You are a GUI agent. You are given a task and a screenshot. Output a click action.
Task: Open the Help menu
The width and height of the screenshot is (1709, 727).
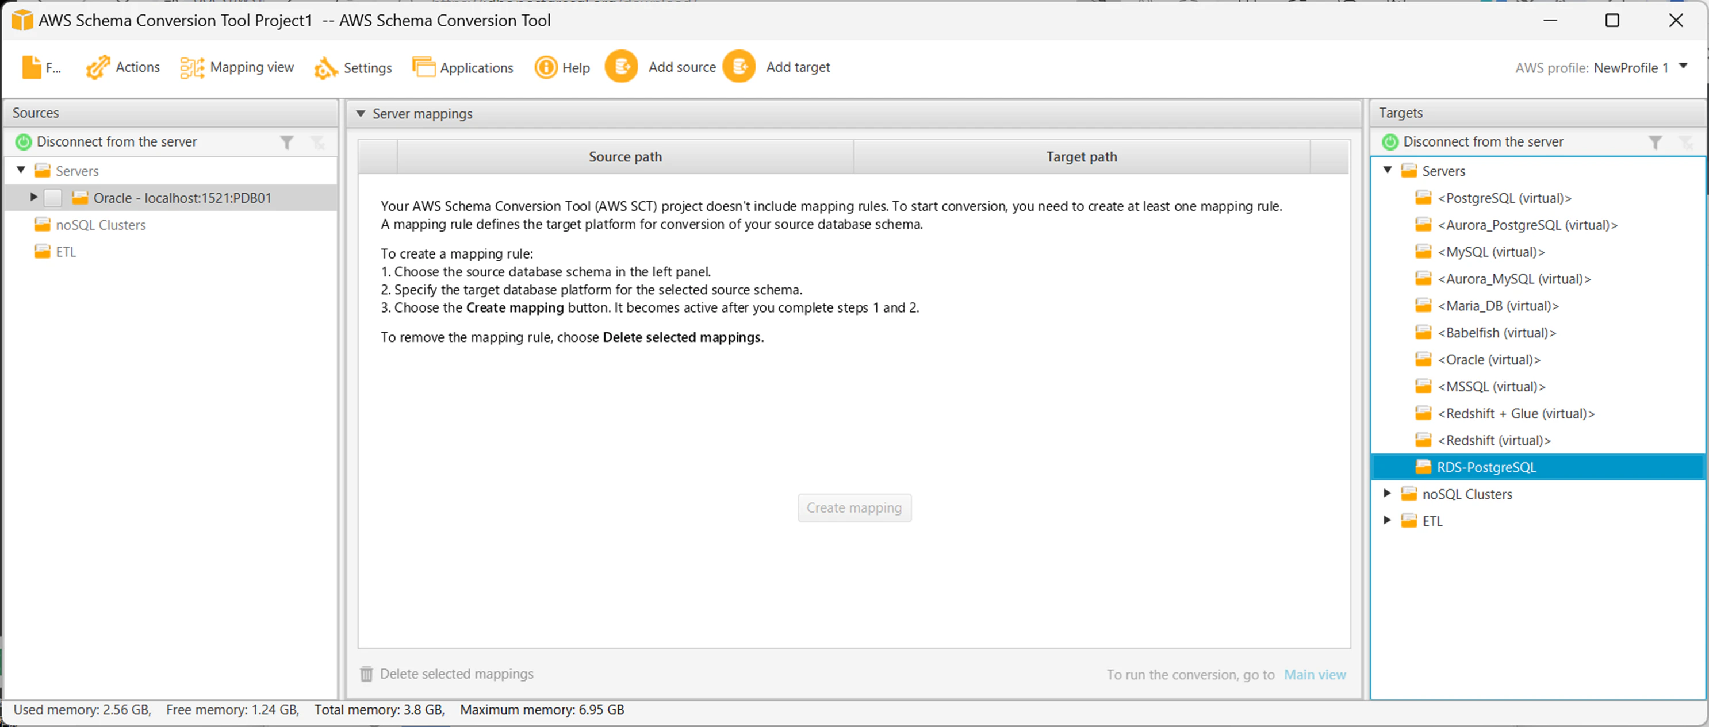pos(562,67)
